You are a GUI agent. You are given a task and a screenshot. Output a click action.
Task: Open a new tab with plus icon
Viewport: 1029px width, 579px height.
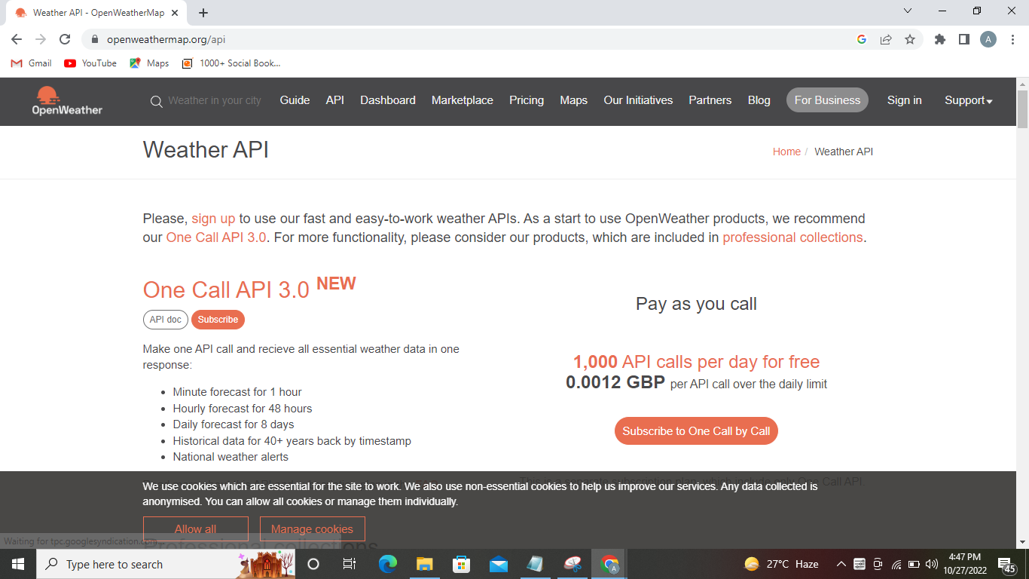pos(203,13)
